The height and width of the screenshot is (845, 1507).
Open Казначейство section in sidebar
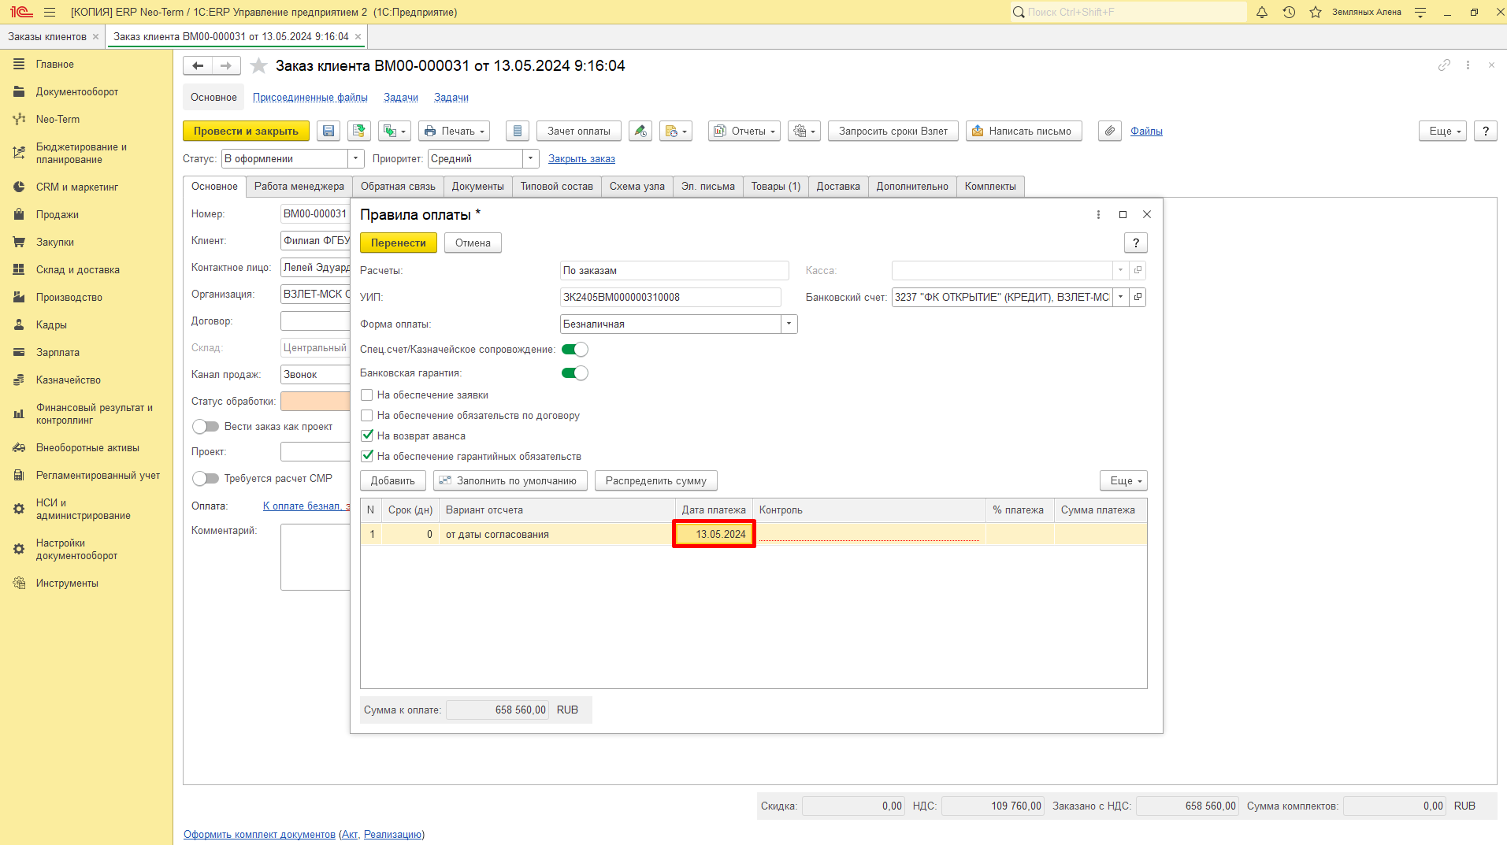pos(69,380)
